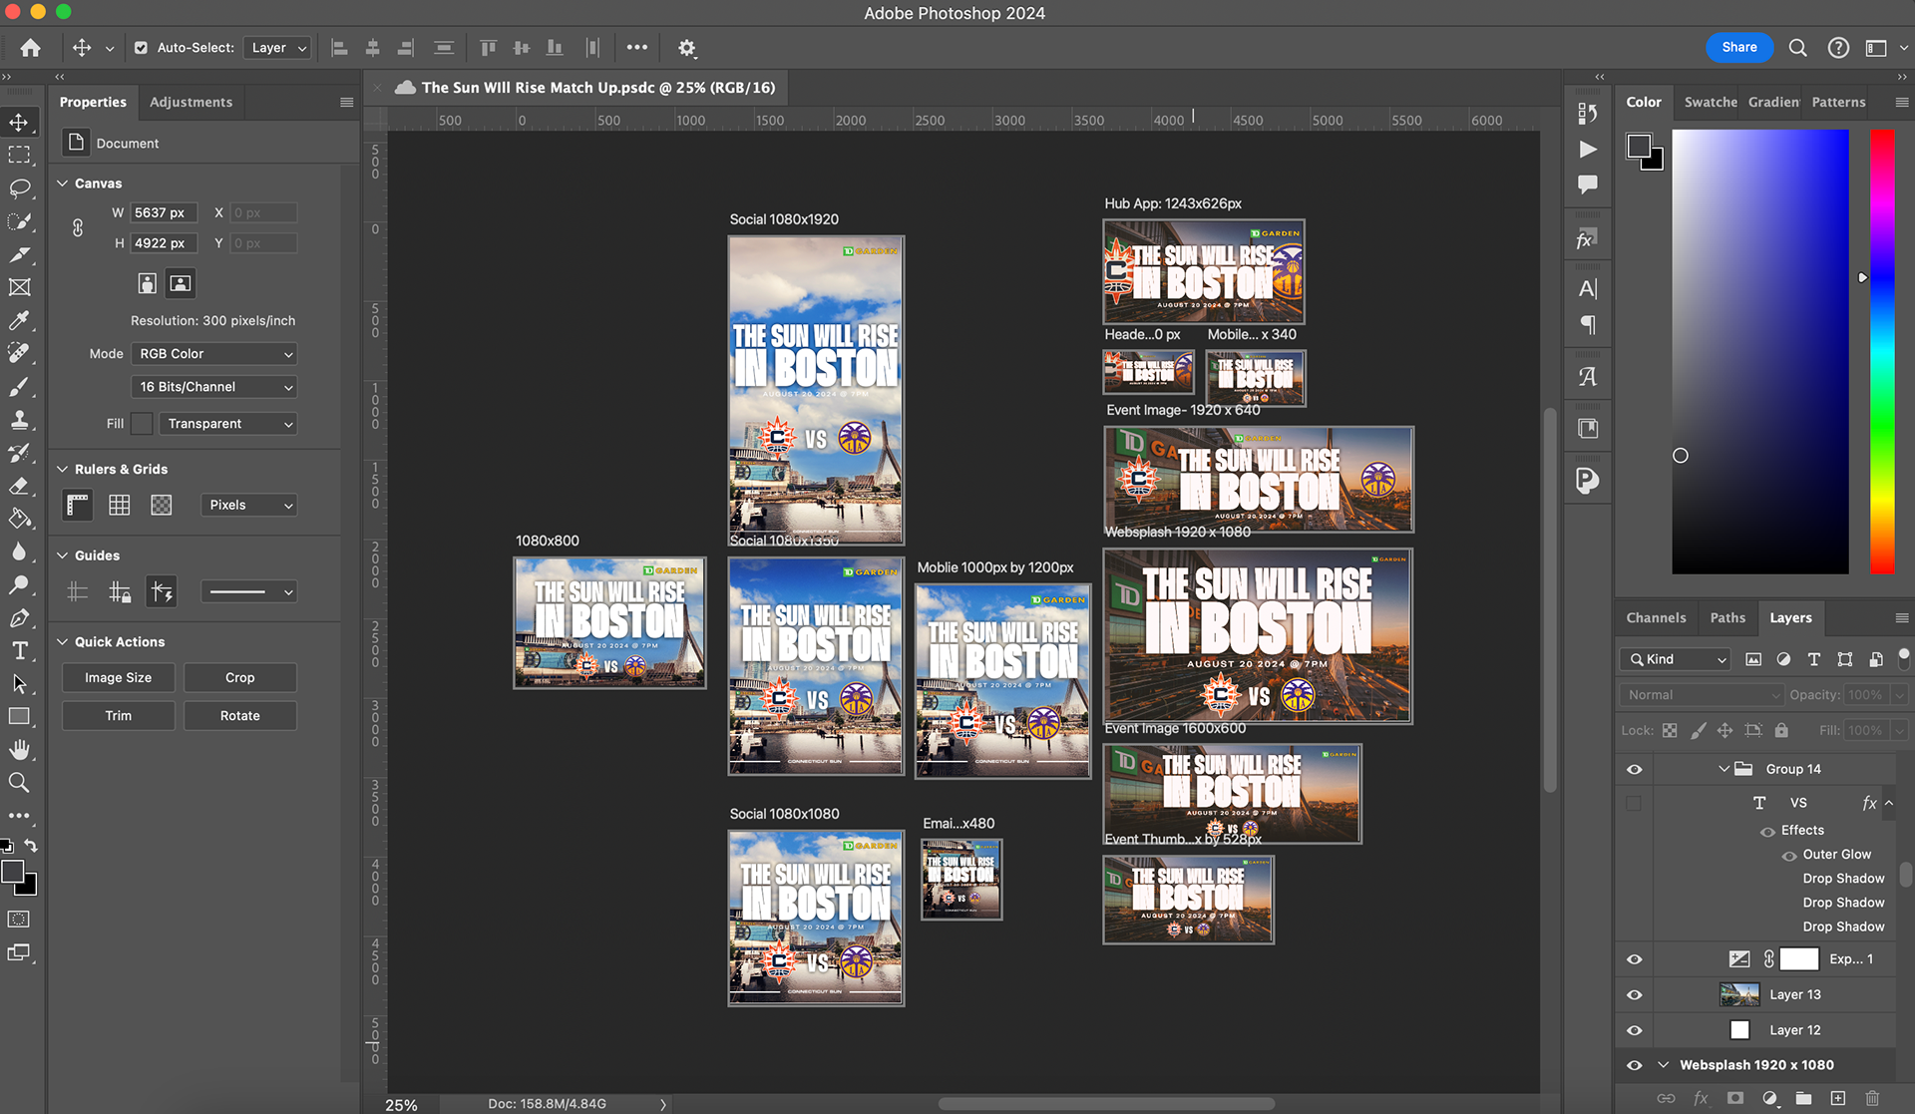Image resolution: width=1915 pixels, height=1114 pixels.
Task: Select the Lasso tool
Action: [x=19, y=188]
